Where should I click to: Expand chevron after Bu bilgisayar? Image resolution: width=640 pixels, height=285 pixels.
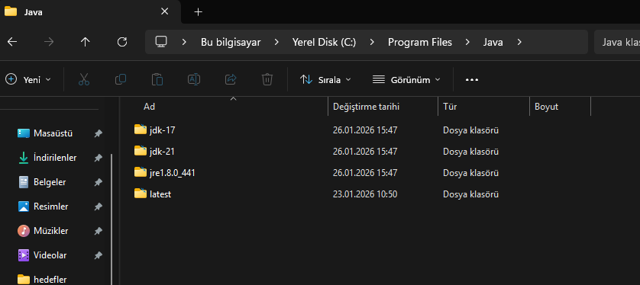point(276,42)
